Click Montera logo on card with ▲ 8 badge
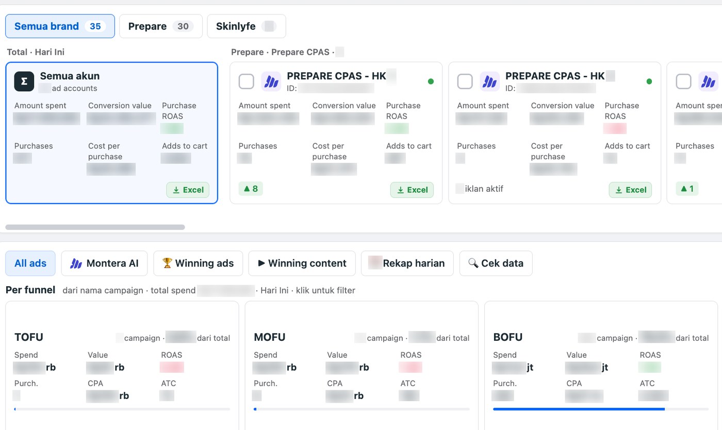The height and width of the screenshot is (430, 722). [x=271, y=81]
